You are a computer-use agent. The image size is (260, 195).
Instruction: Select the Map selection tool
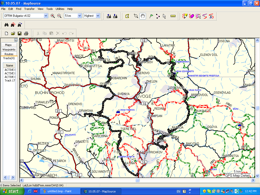(127, 16)
